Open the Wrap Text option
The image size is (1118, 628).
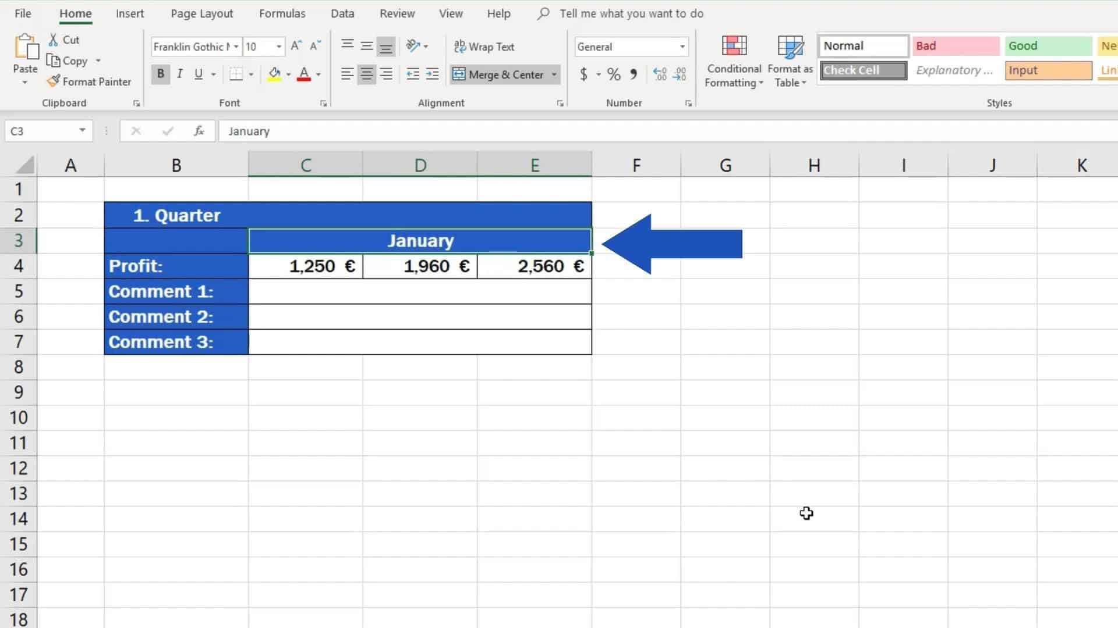484,47
